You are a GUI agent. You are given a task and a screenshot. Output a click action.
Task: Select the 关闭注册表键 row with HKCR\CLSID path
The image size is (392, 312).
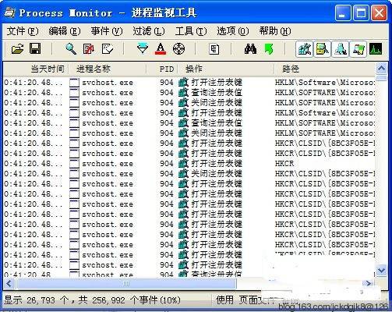point(189,174)
